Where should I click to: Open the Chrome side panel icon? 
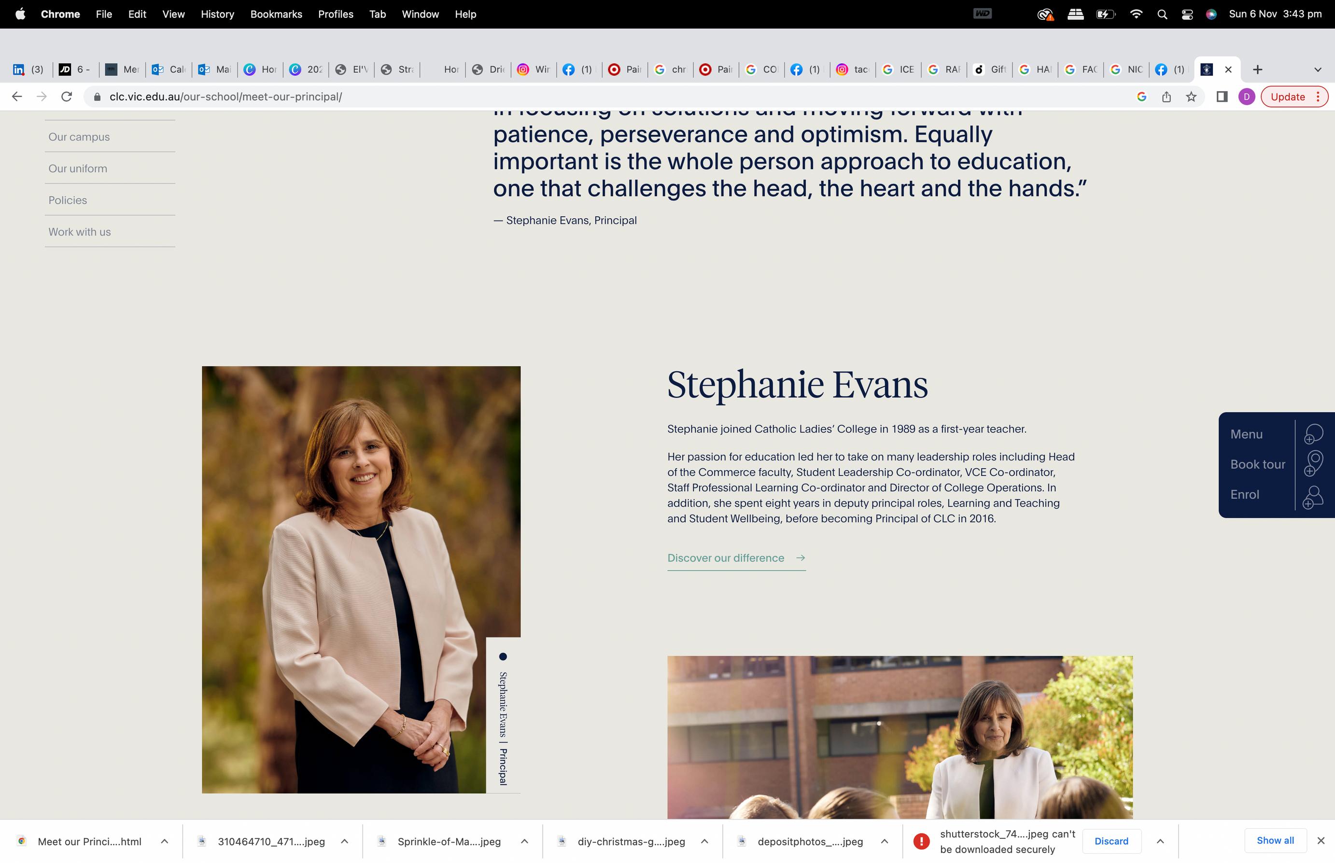click(1222, 97)
